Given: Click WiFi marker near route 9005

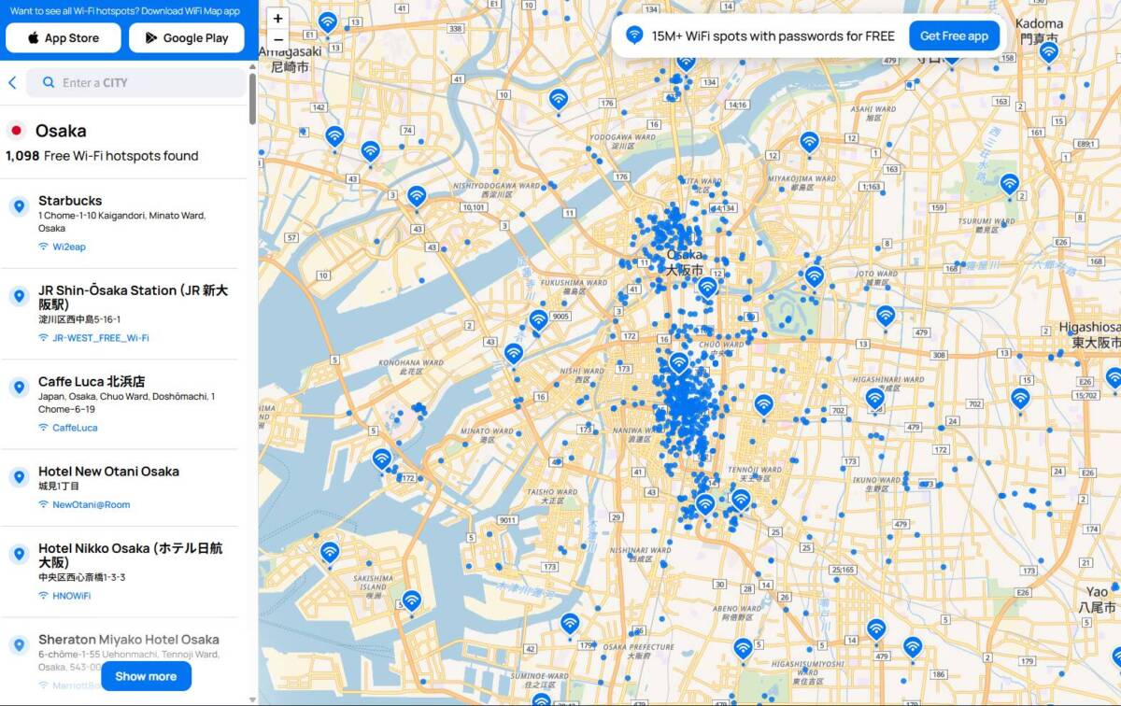Looking at the screenshot, I should click(538, 321).
